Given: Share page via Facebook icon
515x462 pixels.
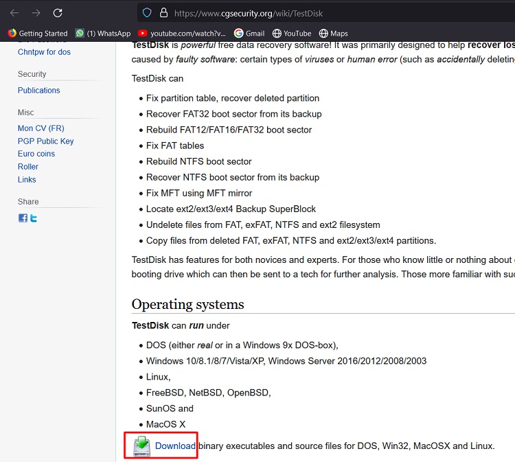Looking at the screenshot, I should coord(23,218).
